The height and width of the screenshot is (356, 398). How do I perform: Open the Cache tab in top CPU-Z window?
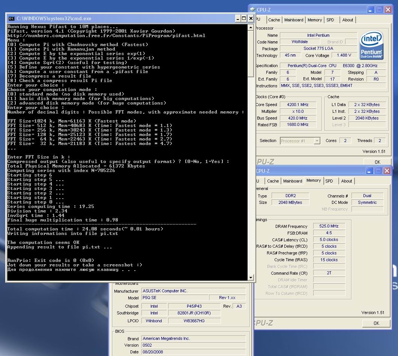(x=274, y=20)
